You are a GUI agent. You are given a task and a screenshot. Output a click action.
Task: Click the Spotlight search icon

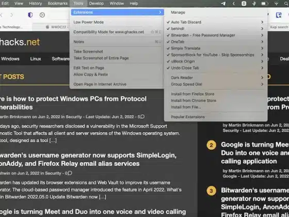[286, 4]
